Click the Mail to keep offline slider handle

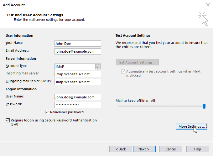(204, 106)
